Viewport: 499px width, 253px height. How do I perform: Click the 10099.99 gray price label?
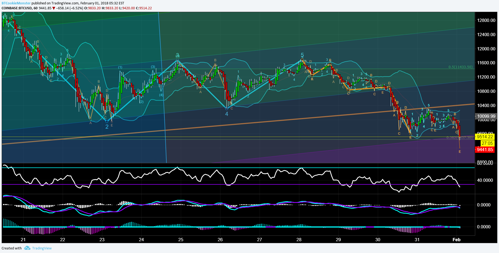[x=486, y=116]
